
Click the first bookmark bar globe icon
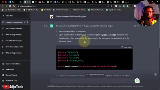(x=2, y=10)
